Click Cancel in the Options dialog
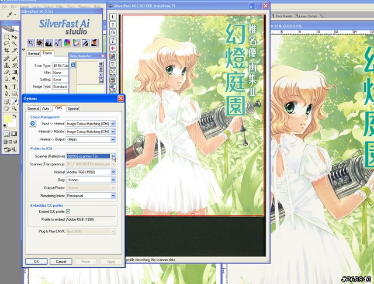 point(61,262)
